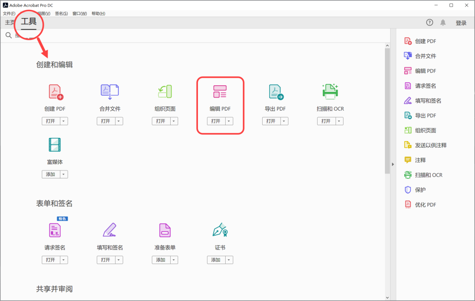Open 请求签名 icon in right sidebar
This screenshot has width=475, height=301.
(408, 86)
